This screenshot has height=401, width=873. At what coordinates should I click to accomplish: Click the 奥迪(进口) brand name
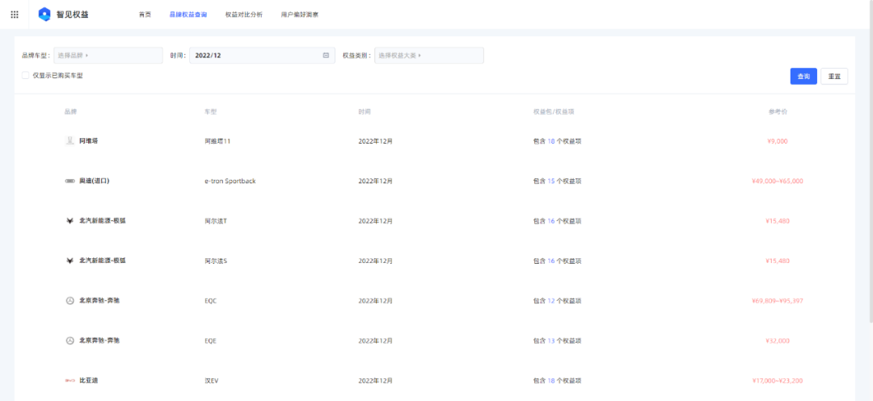click(94, 181)
